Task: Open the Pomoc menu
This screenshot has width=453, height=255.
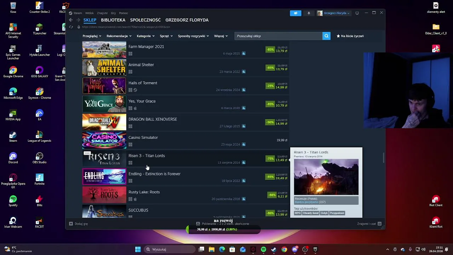Action: tap(124, 13)
